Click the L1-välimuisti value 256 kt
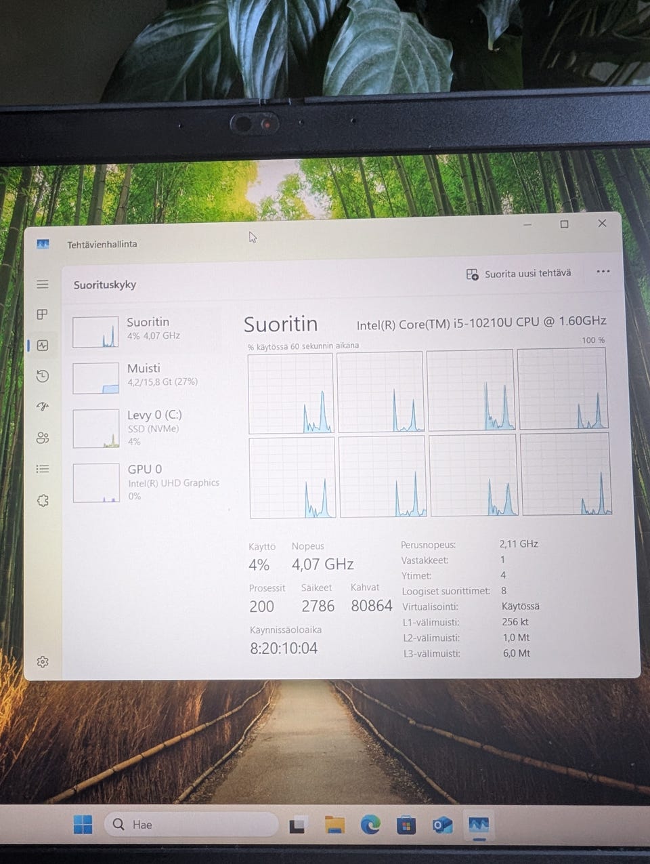 515,622
